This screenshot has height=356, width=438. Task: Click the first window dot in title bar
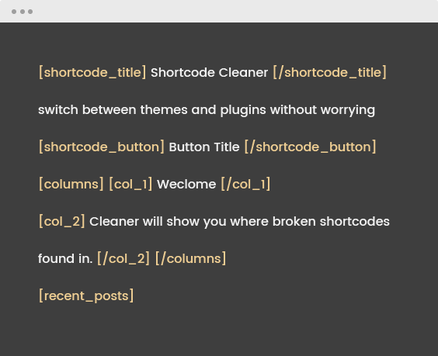14,12
